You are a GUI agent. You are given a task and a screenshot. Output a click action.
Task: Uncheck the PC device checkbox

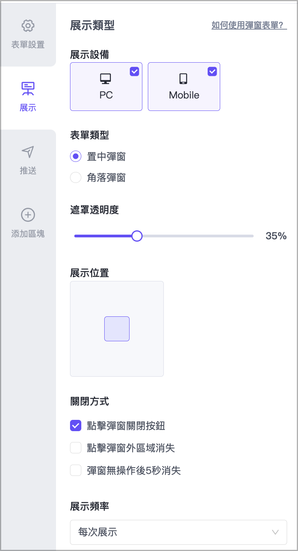[x=134, y=71]
